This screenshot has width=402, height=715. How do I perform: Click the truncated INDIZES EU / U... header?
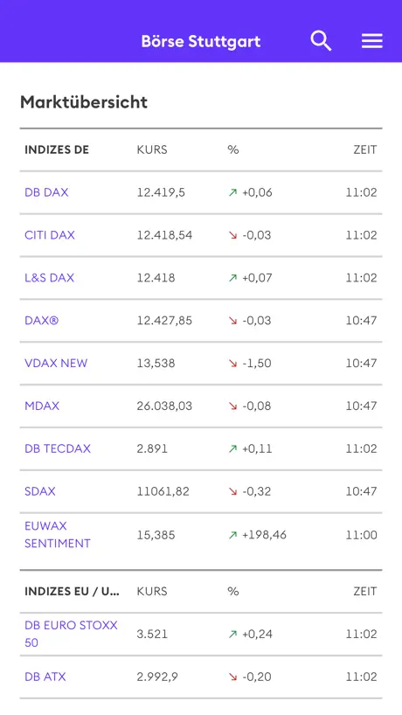coord(72,592)
